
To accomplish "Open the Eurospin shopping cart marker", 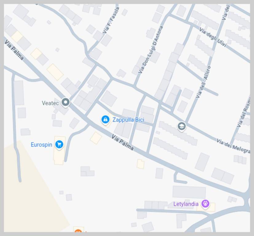I will click(x=59, y=144).
